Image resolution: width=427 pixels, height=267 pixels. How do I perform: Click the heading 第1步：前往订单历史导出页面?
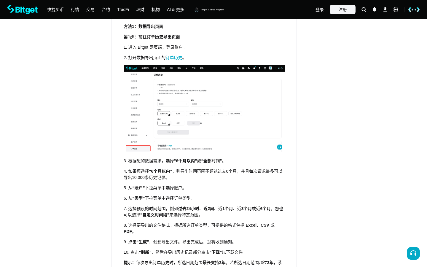point(152,37)
